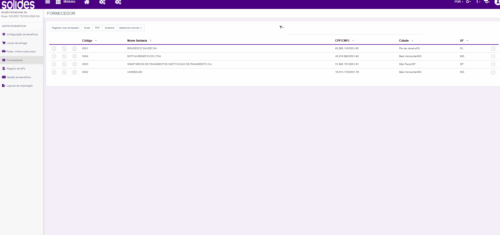Viewport: 500px width, 235px height.
Task: Open Registro de NFs in sidebar
Action: (x=22, y=69)
